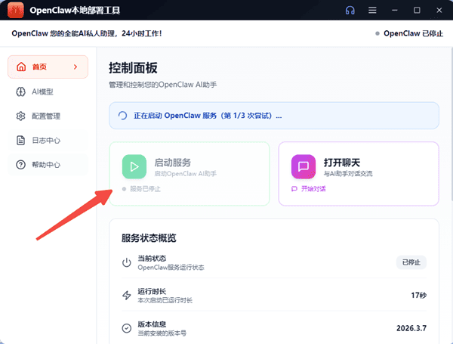Expand the chevron arrow next to 首页

[75, 67]
